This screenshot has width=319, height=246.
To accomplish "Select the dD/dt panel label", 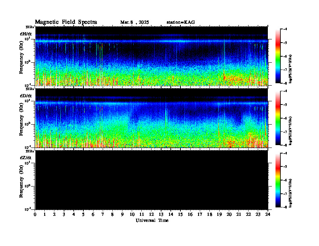I will 26,96.
